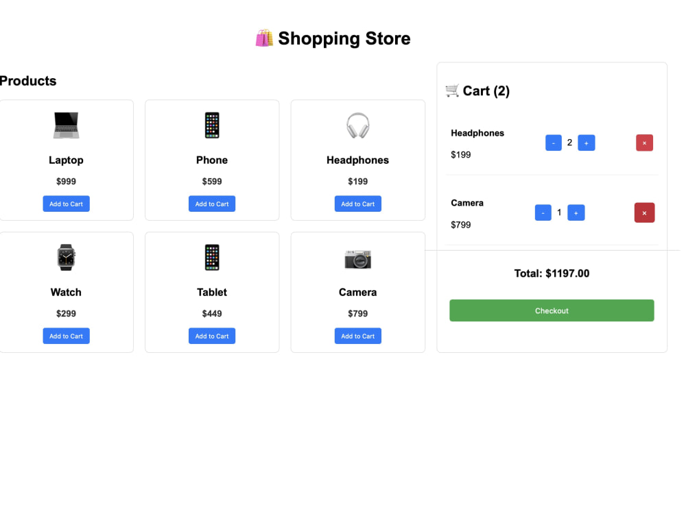
Task: Click the Watch product emoji icon
Action: (67, 259)
